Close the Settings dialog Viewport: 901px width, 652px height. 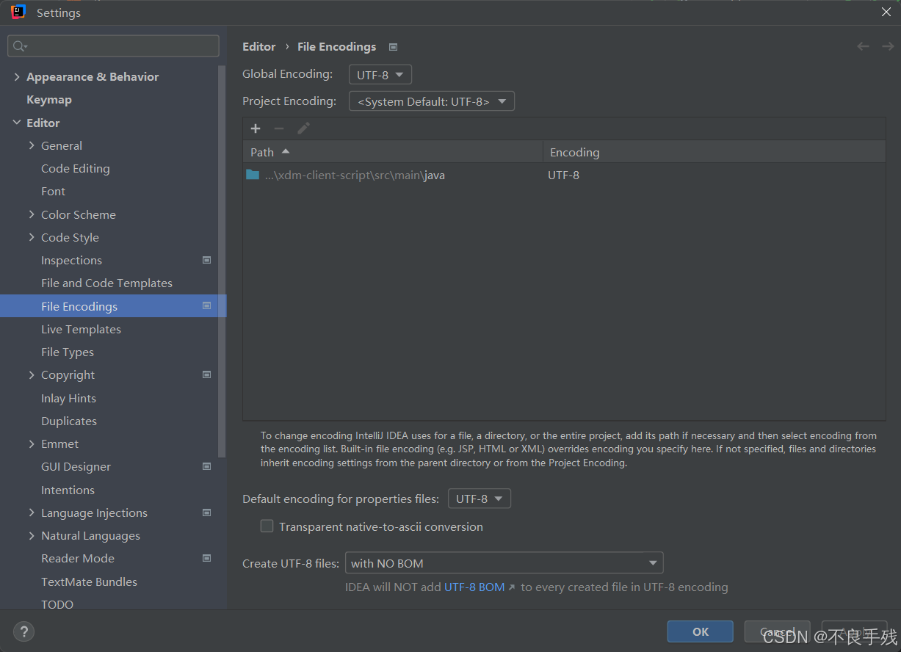point(886,12)
